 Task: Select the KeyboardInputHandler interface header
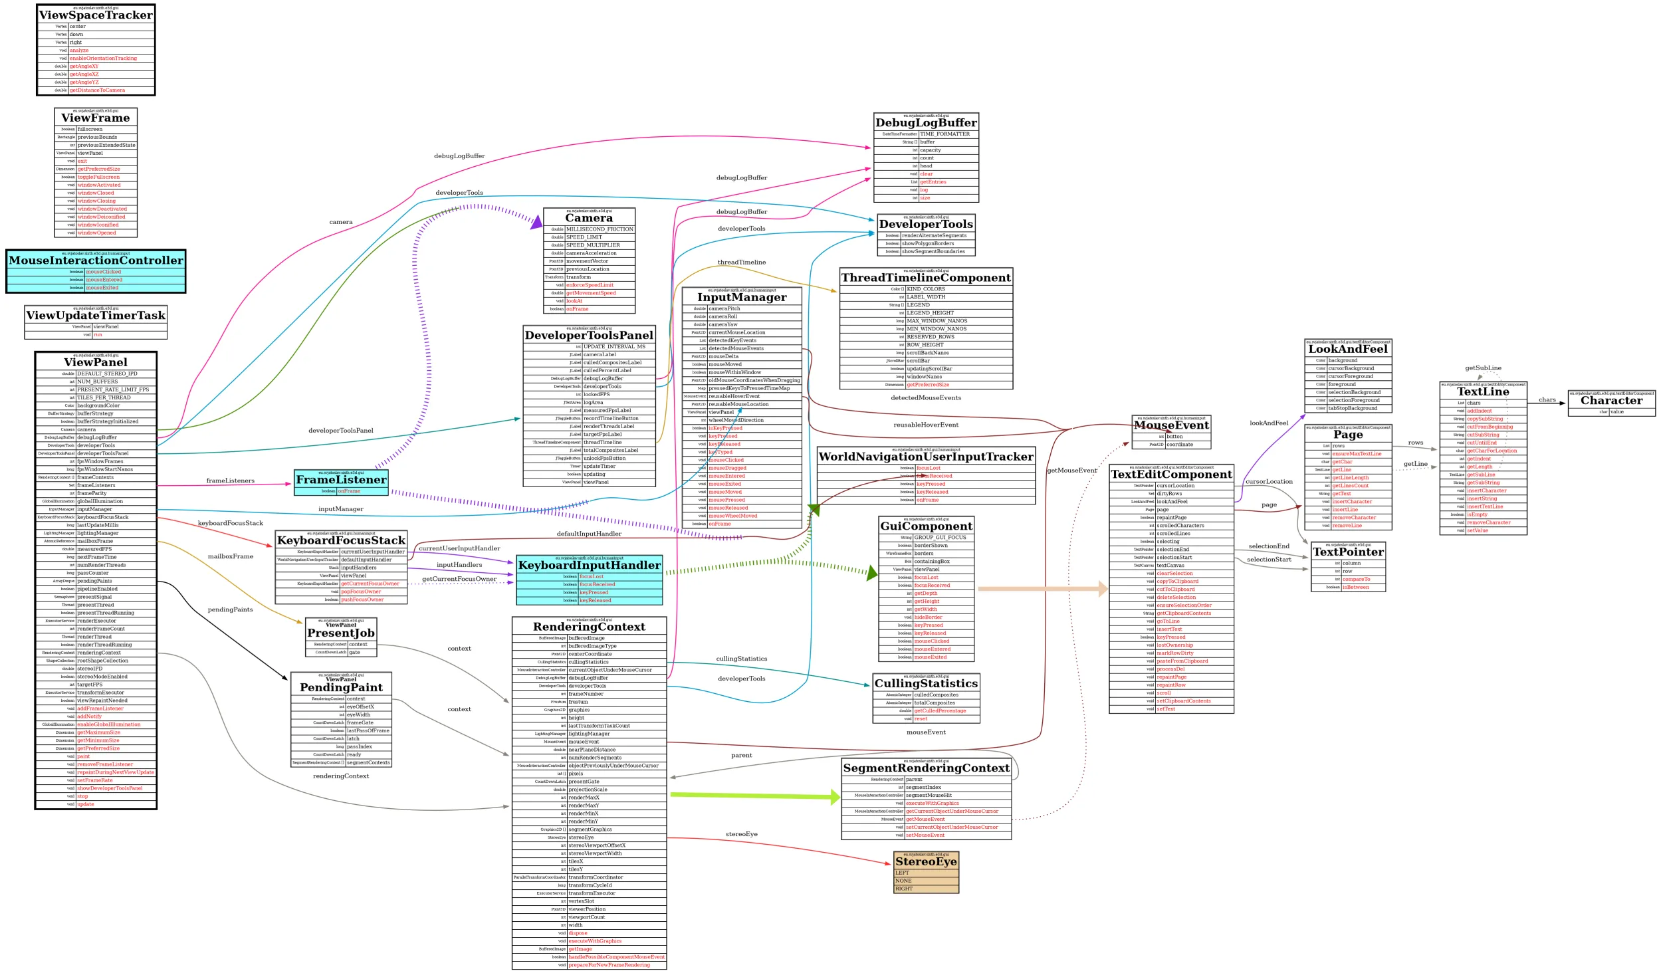(x=589, y=565)
